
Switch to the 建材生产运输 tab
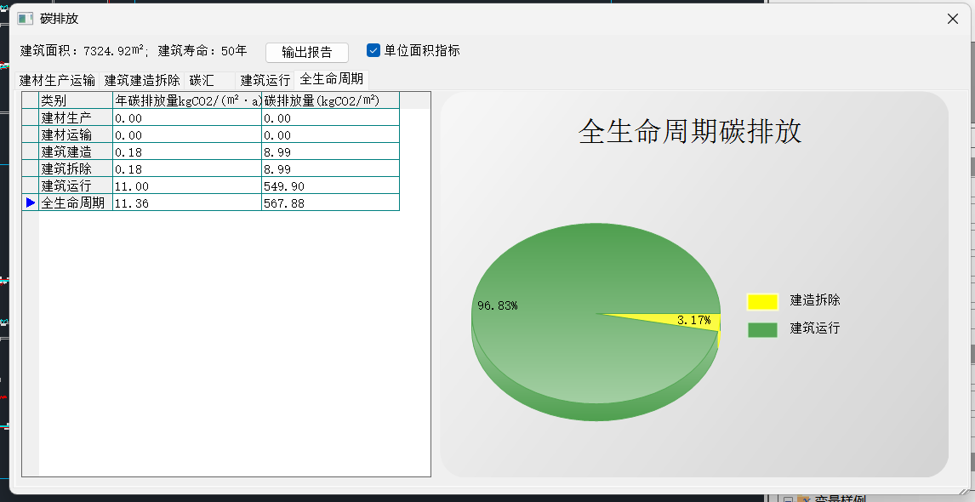pyautogui.click(x=58, y=80)
